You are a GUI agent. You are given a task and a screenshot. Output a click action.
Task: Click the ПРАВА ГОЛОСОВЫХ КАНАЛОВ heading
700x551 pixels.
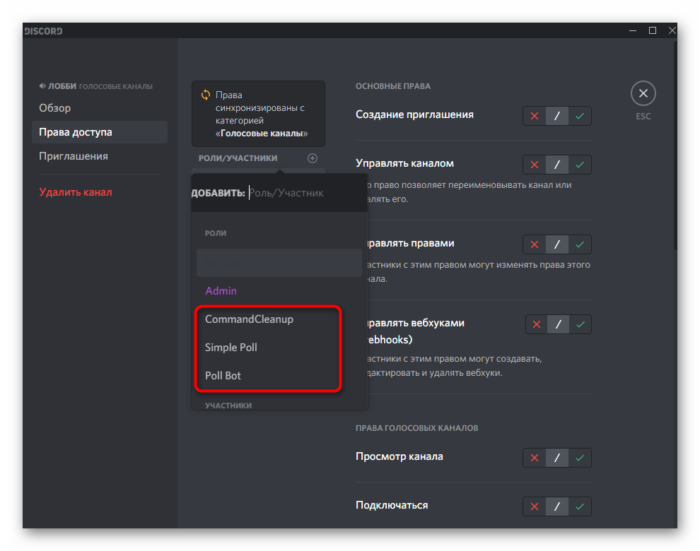(x=417, y=428)
